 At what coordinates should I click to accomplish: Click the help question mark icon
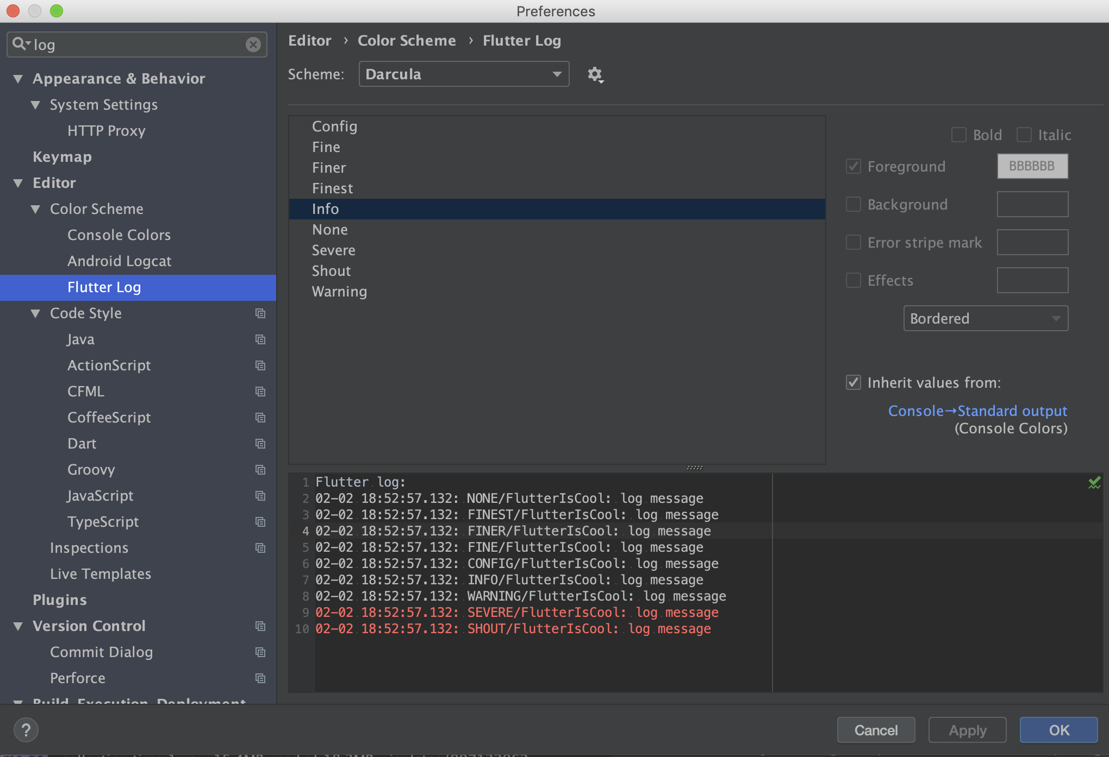coord(26,730)
